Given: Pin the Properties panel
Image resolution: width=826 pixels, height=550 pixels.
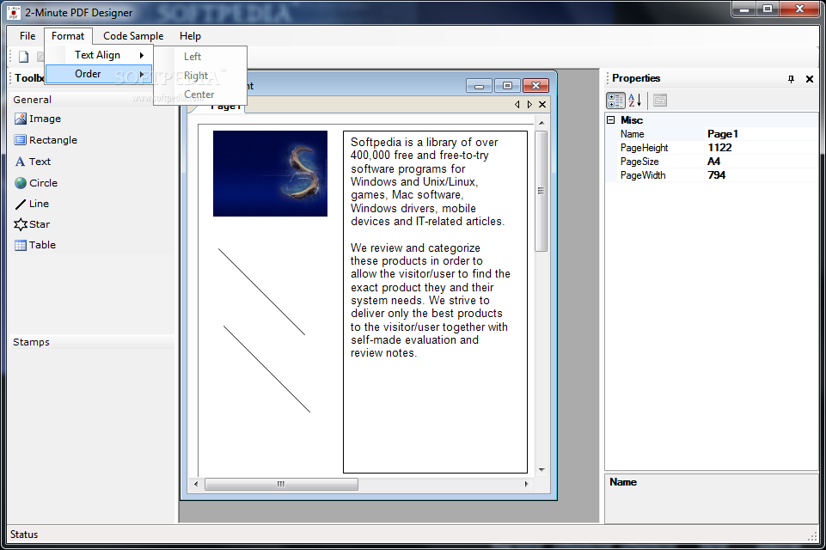Looking at the screenshot, I should pyautogui.click(x=791, y=79).
